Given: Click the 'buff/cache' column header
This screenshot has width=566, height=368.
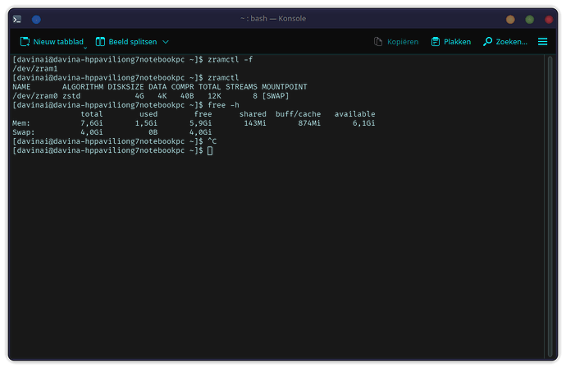Looking at the screenshot, I should click(x=298, y=114).
